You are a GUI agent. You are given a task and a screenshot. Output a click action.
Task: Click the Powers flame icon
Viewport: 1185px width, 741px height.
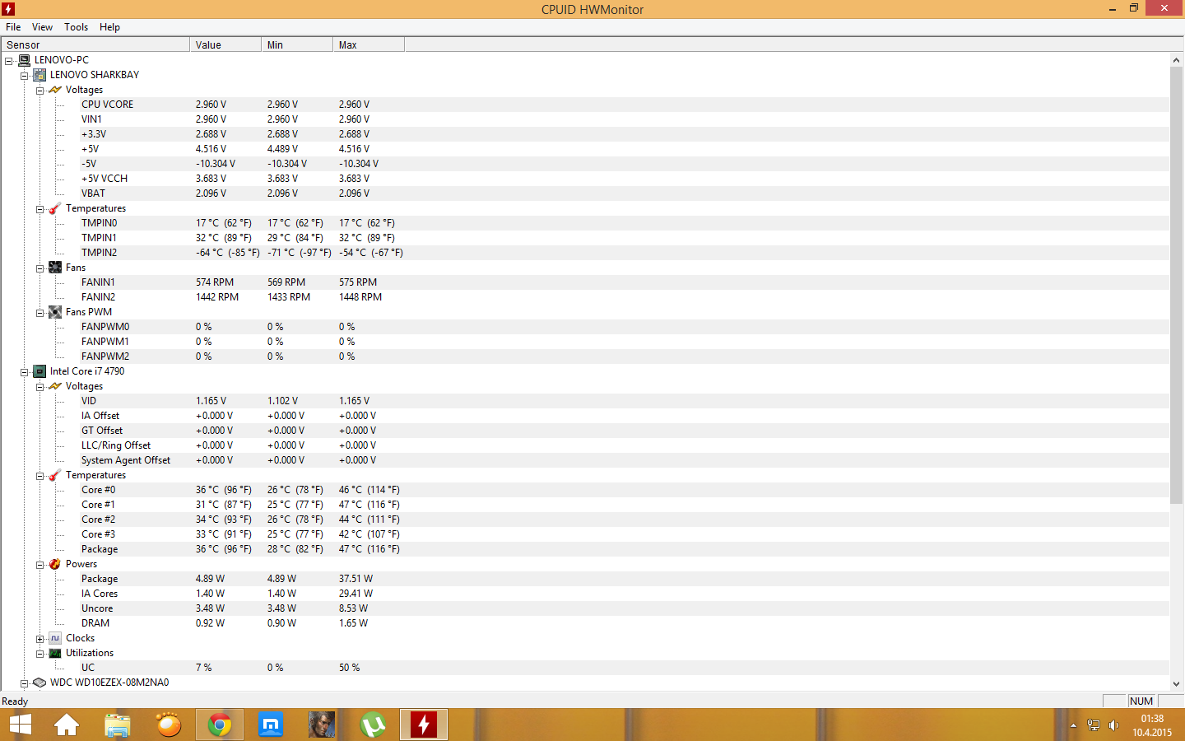pos(55,564)
